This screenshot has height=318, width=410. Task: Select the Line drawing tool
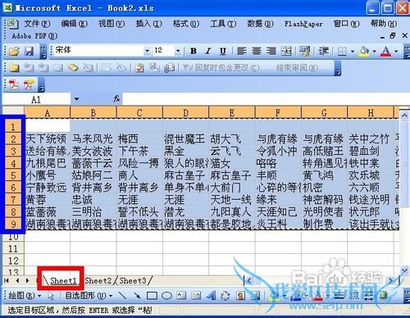[x=122, y=296]
